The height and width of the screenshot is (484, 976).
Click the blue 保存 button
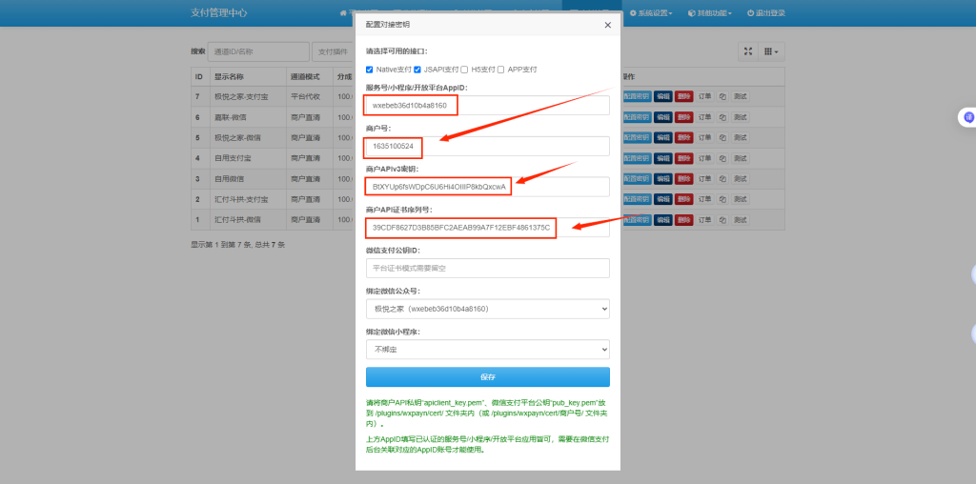[x=487, y=377]
